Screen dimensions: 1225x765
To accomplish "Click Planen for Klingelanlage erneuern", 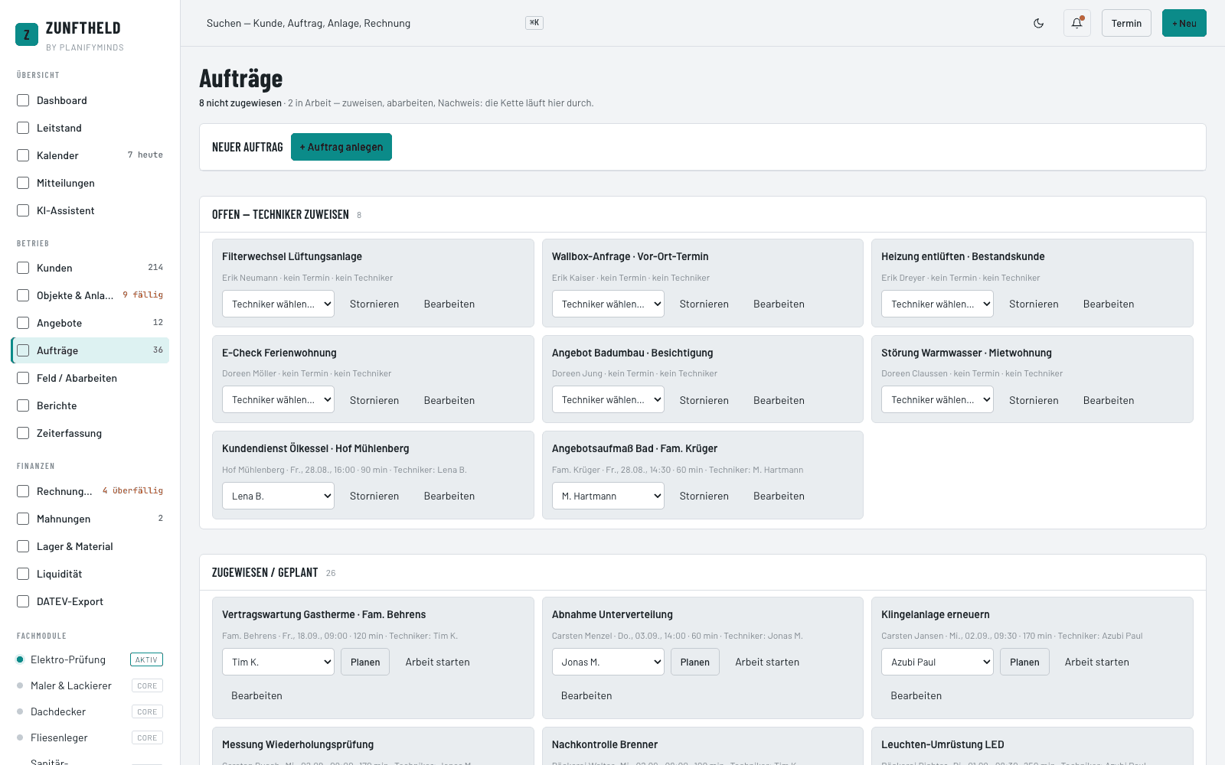I will [x=1024, y=662].
